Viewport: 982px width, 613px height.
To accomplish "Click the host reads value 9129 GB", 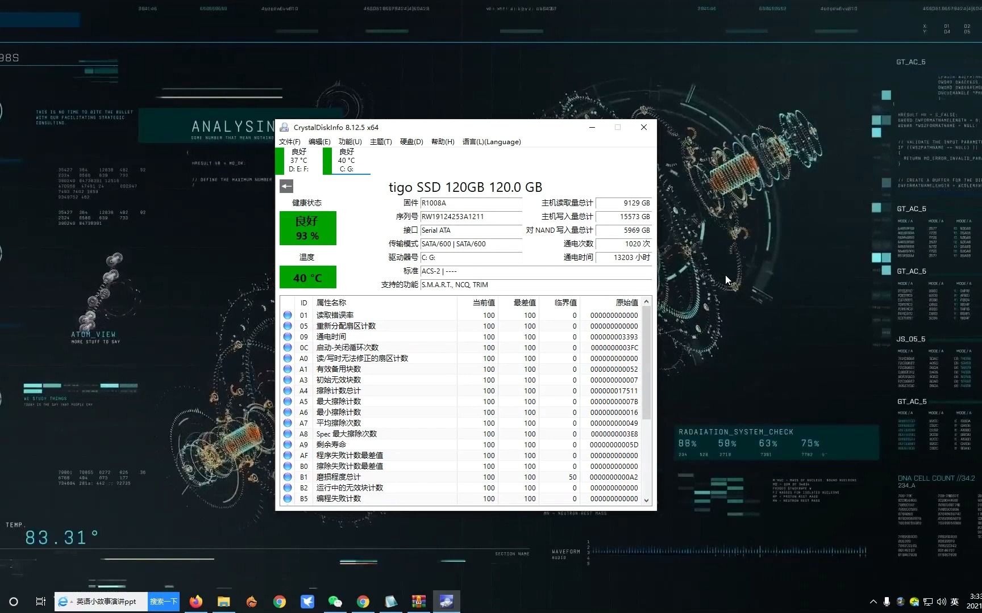I will click(x=623, y=203).
